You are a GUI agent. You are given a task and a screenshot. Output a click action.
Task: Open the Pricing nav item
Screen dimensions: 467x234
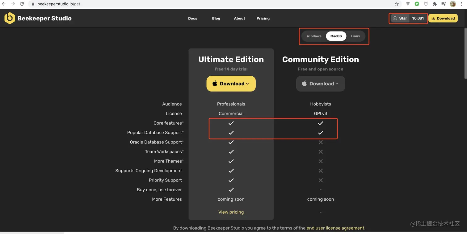pos(263,19)
